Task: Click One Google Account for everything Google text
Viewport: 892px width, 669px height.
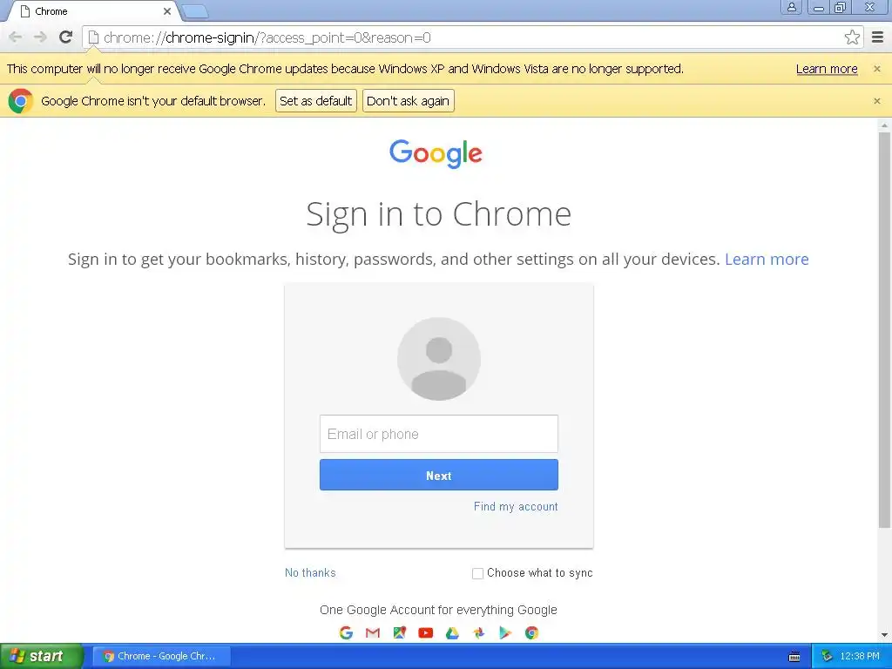Action: (x=438, y=610)
